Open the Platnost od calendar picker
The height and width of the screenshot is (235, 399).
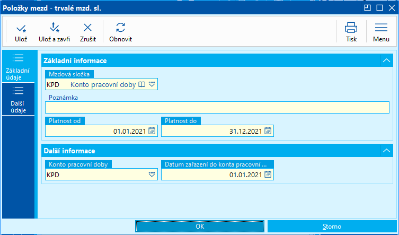click(152, 131)
